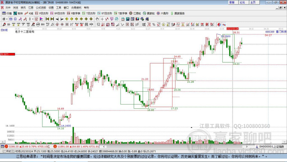Click the percent % line tool

pos(154,25)
